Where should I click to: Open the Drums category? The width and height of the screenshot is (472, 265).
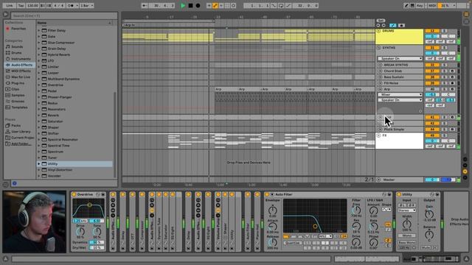16,52
